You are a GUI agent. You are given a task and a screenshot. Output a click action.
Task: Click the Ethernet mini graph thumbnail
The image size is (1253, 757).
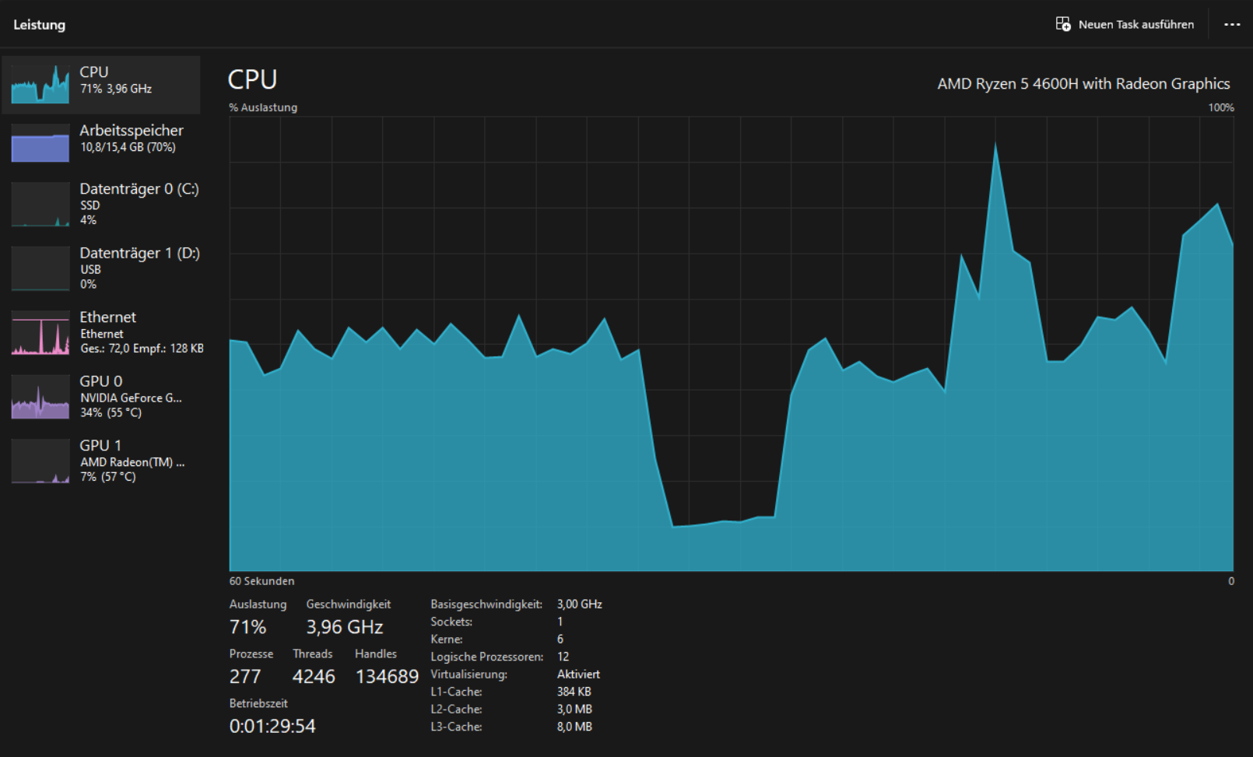(40, 335)
